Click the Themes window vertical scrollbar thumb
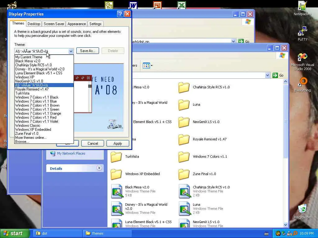This screenshot has width=318, height=238. 286,121
